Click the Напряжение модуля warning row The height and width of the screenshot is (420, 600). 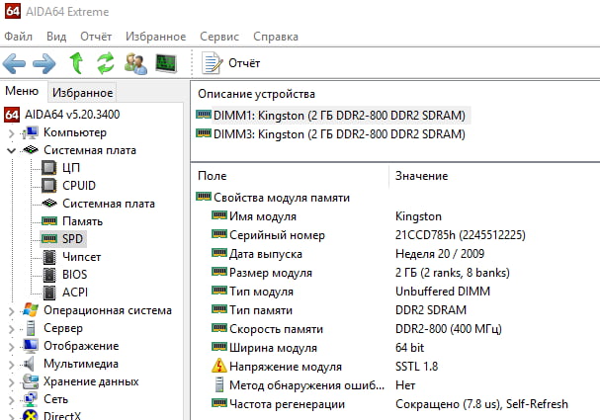(286, 367)
